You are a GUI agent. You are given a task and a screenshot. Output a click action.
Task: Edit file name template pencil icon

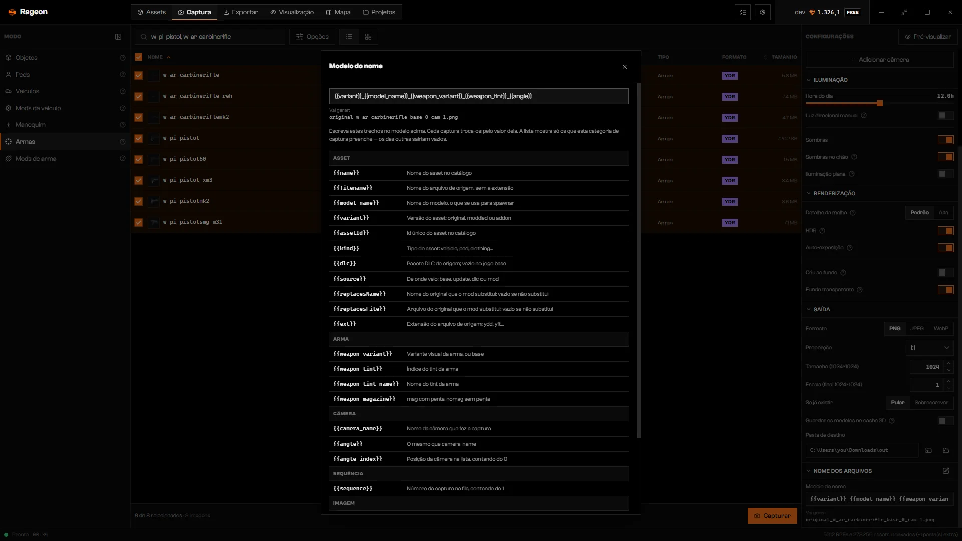pyautogui.click(x=946, y=471)
